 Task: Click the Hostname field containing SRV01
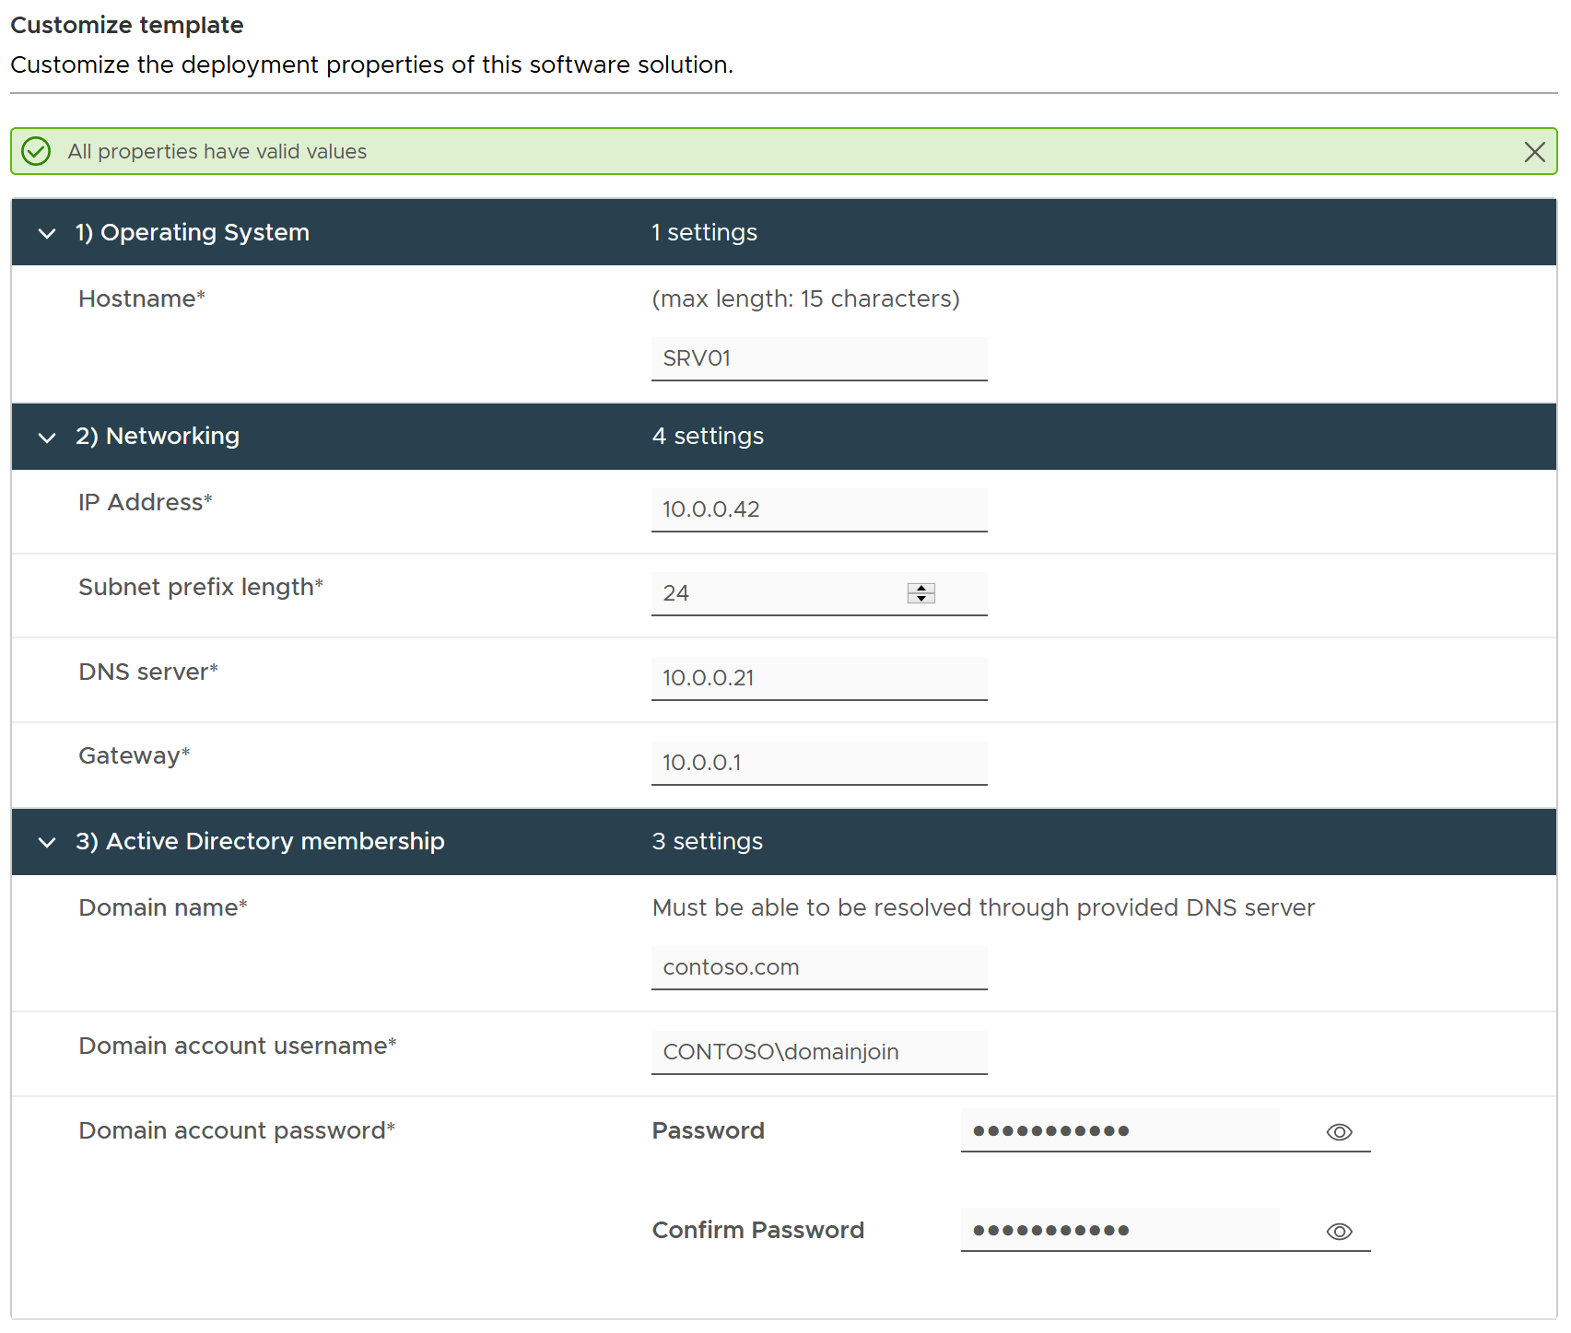[x=819, y=358]
